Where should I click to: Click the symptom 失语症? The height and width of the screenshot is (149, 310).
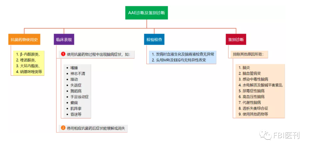tap(76, 85)
